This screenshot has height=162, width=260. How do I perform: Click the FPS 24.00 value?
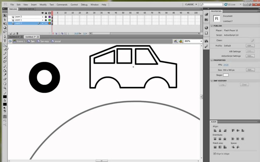[x=226, y=65]
